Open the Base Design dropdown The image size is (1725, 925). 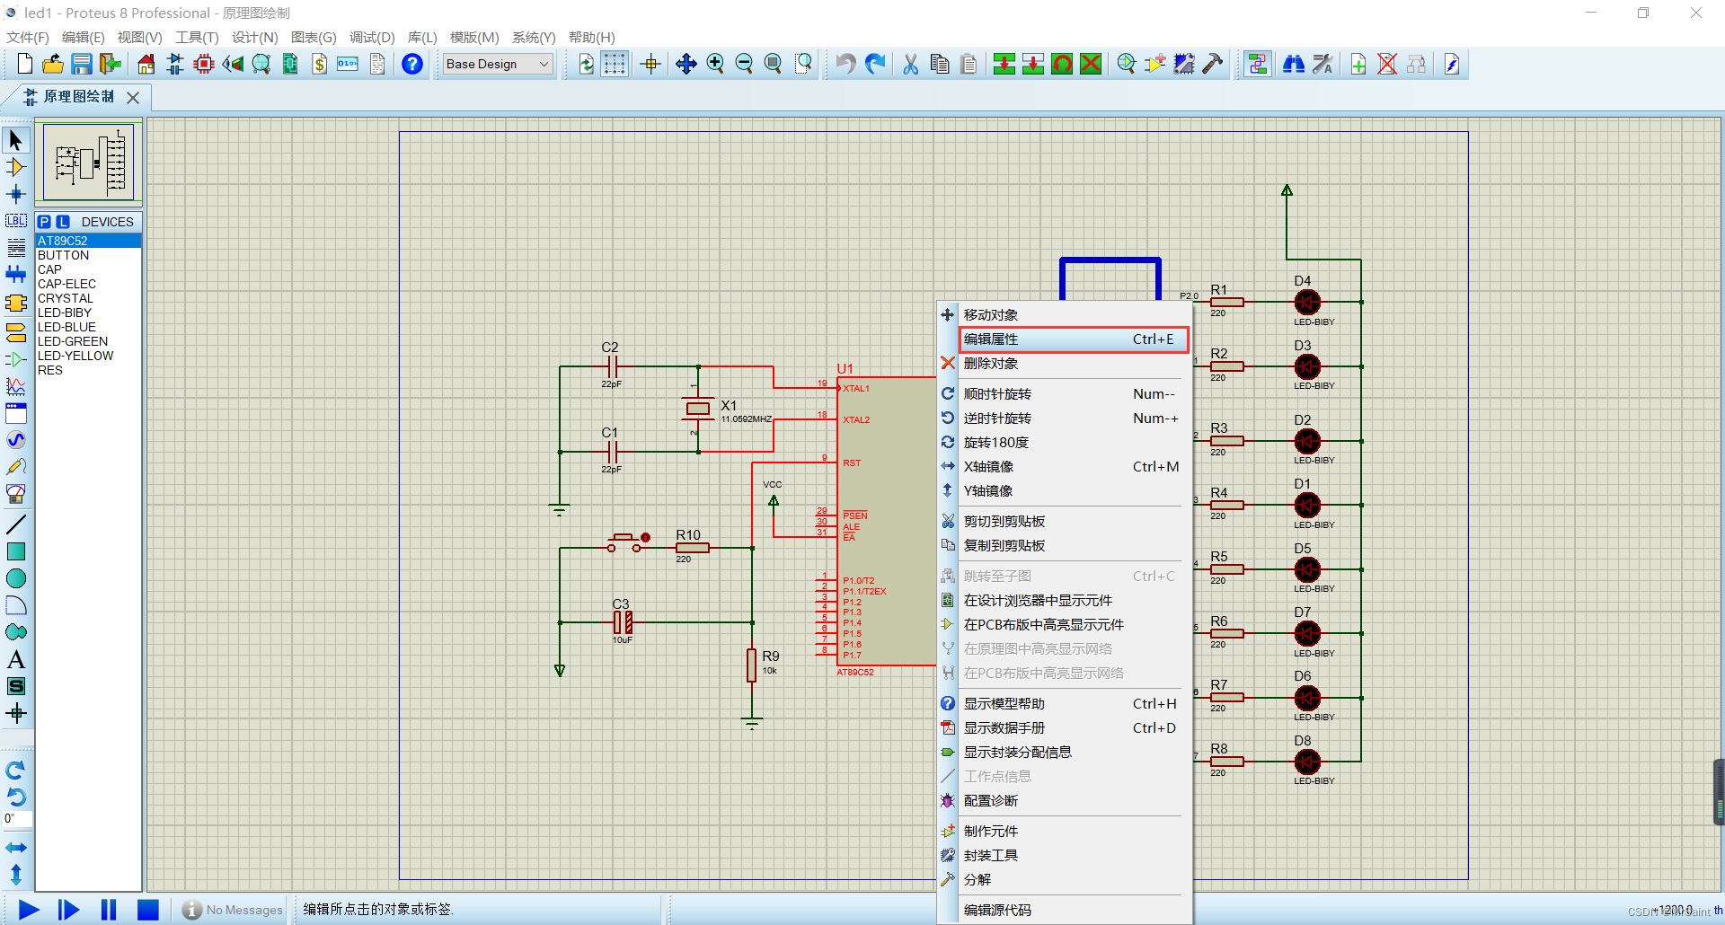click(497, 64)
